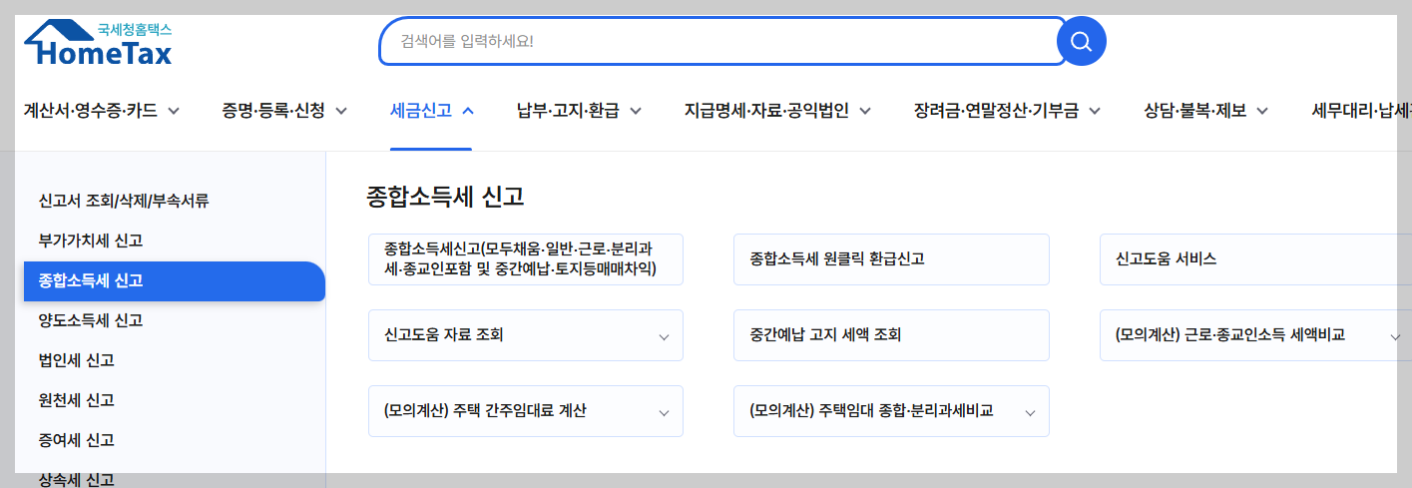
Task: Expand (모의계산) 주택임대 종합·분리과세비교 card
Action: point(891,411)
